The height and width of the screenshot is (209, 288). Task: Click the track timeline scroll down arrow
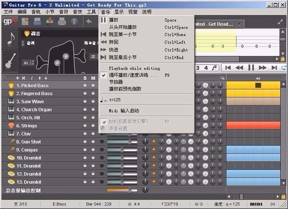[283, 183]
